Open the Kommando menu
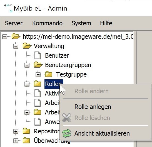Image resolution: width=152 pixels, height=147 pixels. pyautogui.click(x=47, y=23)
